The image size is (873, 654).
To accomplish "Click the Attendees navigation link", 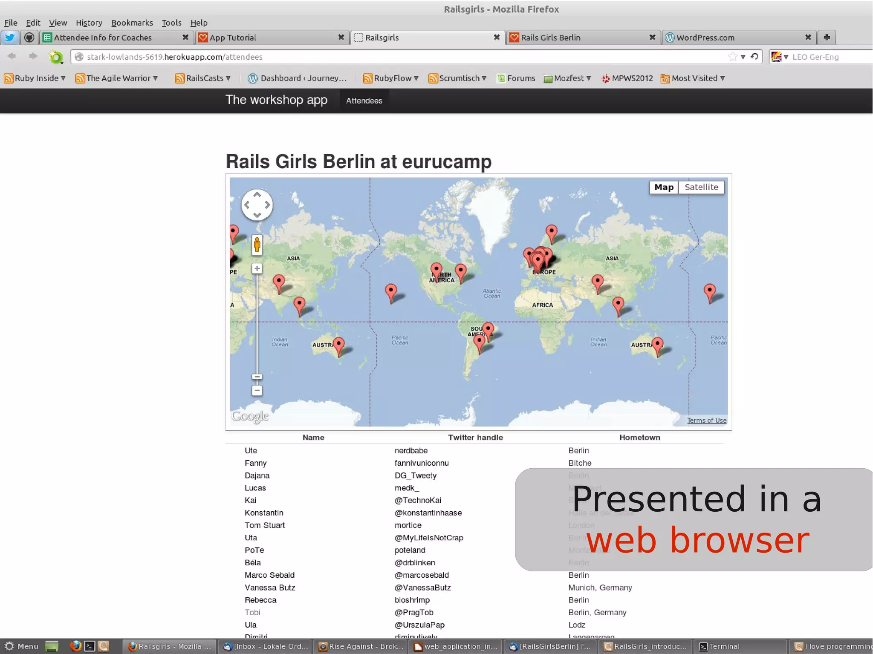I will [364, 101].
